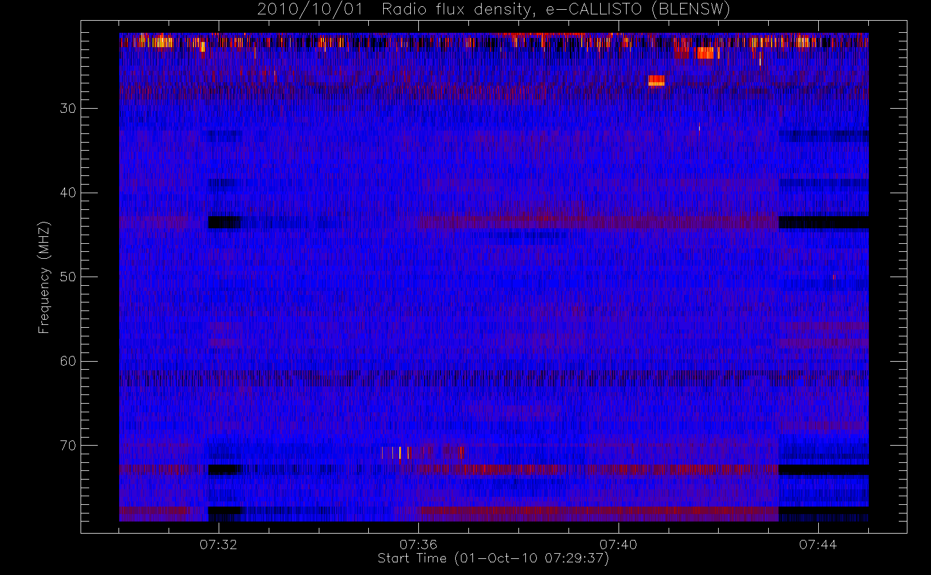
Task: Click the 07:36 time tick label
Action: pyautogui.click(x=418, y=545)
